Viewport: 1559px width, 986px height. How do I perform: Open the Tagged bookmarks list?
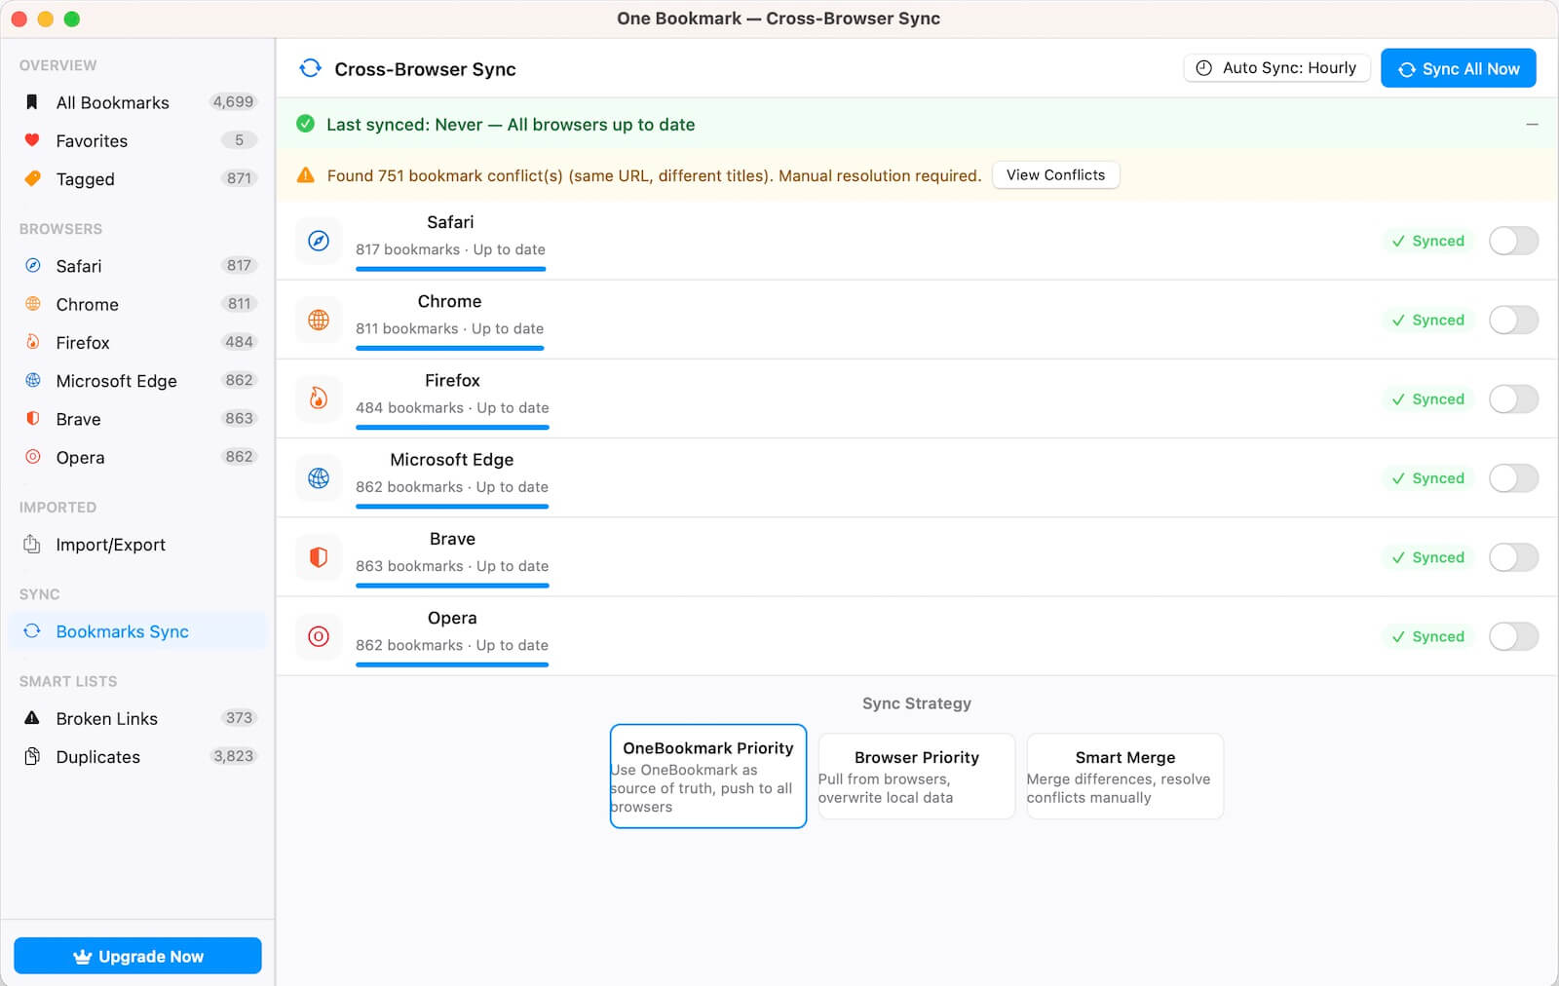click(x=137, y=178)
